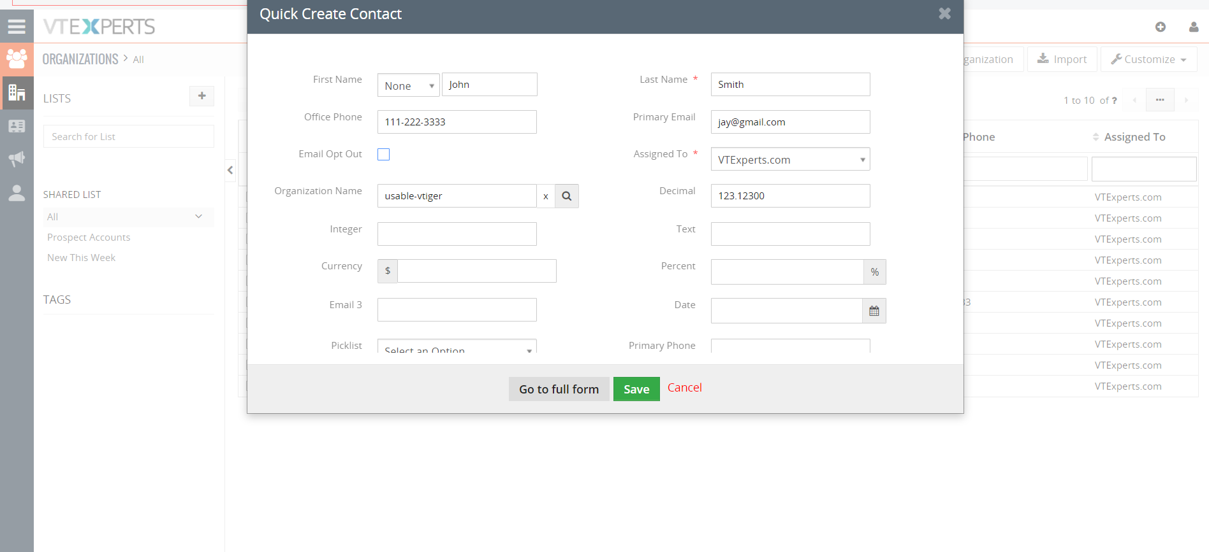
Task: Click the Percent input field
Action: (x=788, y=272)
